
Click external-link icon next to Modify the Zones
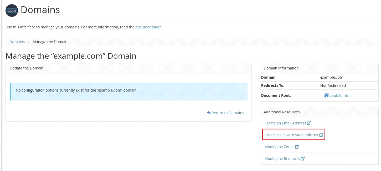click(297, 147)
